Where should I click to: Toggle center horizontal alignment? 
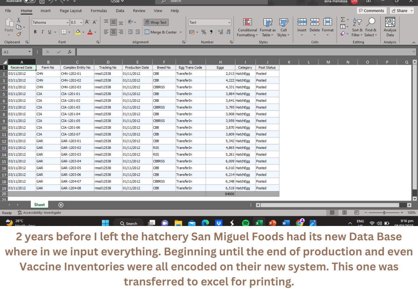(x=113, y=32)
